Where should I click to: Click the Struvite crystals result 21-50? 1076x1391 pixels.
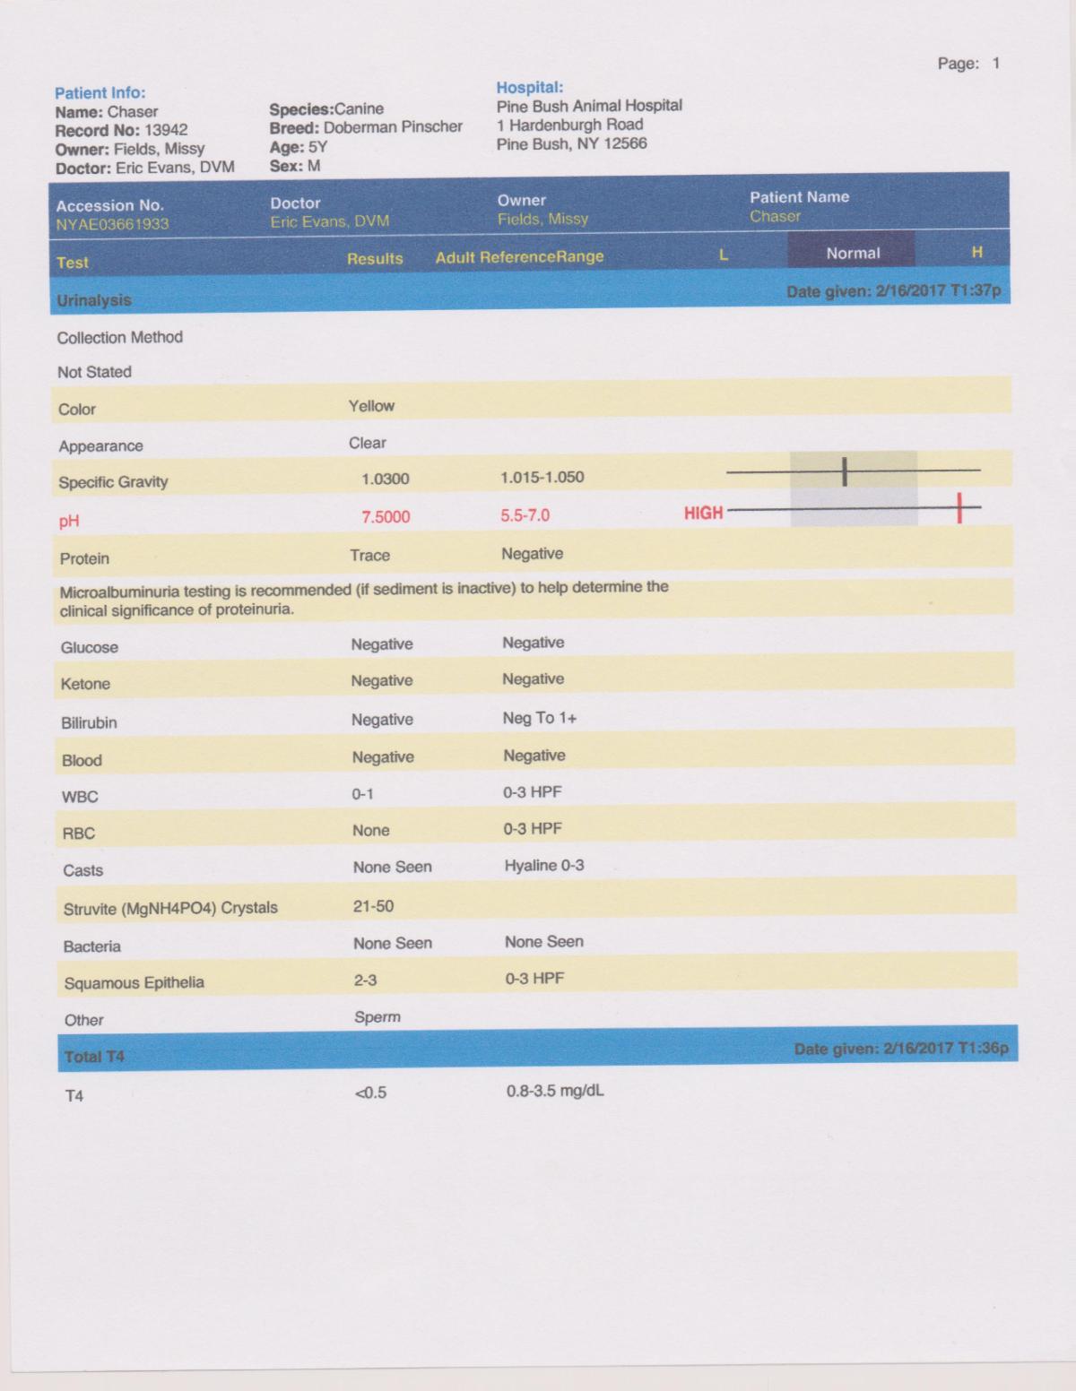[373, 906]
